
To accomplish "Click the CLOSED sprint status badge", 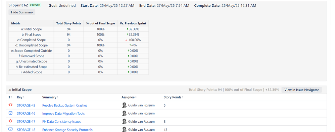I will point(35,5).
